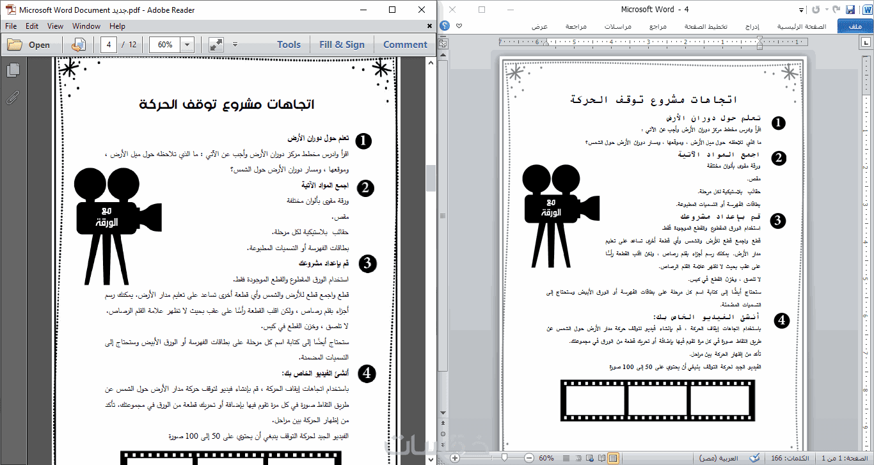Screen dimensions: 874x465
Task: Open the Window menu in Adobe Reader
Action: [86, 26]
